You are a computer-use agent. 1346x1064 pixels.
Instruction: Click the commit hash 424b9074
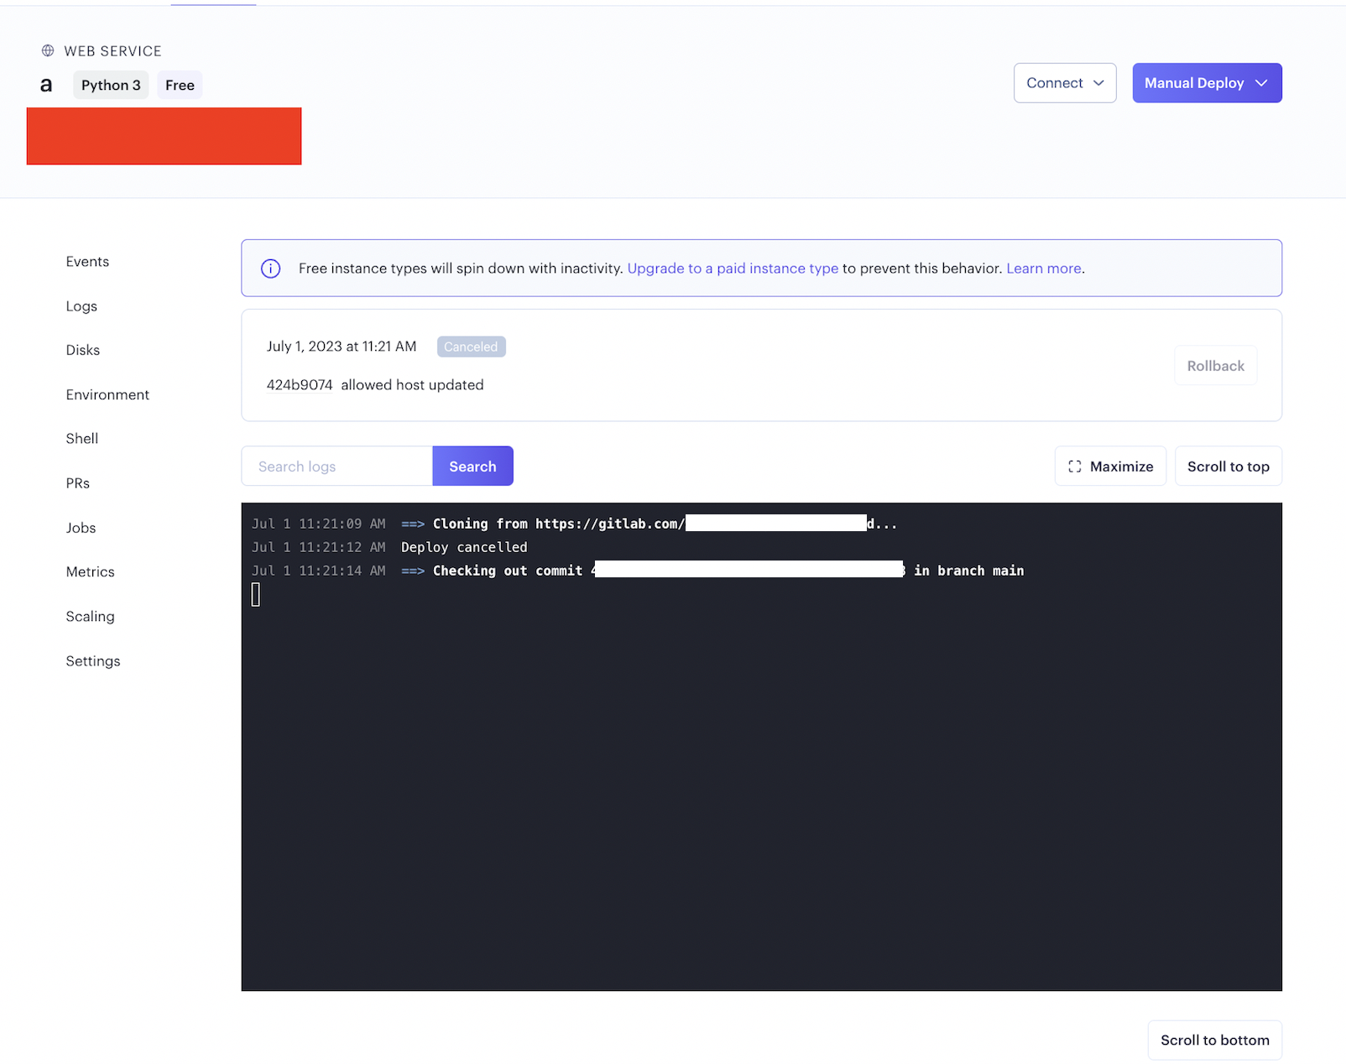tap(300, 385)
